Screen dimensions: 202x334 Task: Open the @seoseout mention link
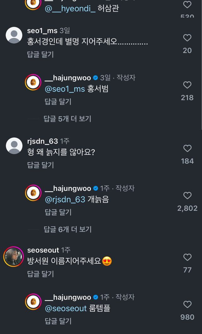66,308
